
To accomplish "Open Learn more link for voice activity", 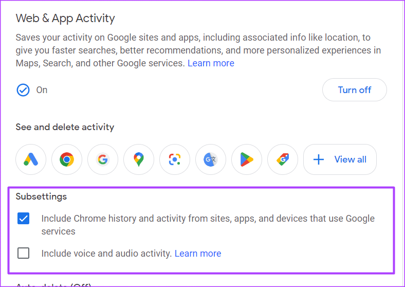I will (x=198, y=254).
